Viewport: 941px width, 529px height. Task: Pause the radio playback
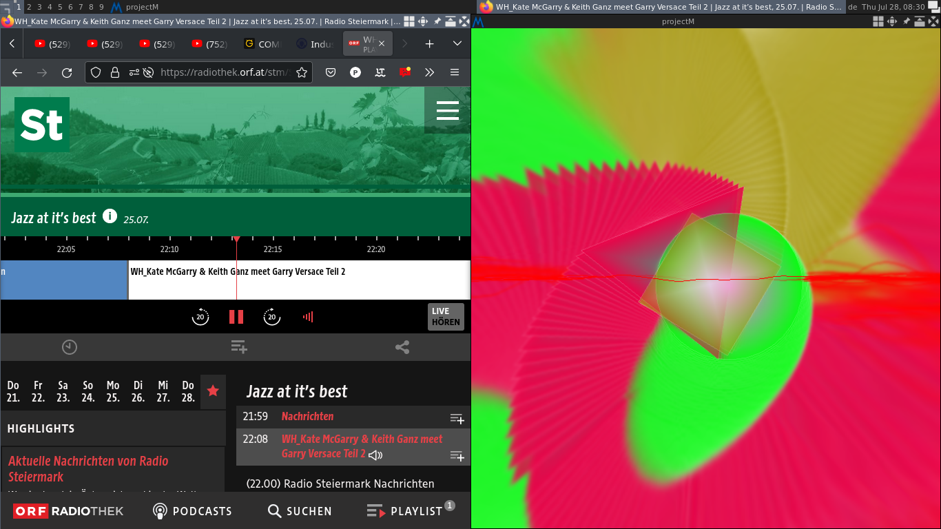click(x=236, y=317)
